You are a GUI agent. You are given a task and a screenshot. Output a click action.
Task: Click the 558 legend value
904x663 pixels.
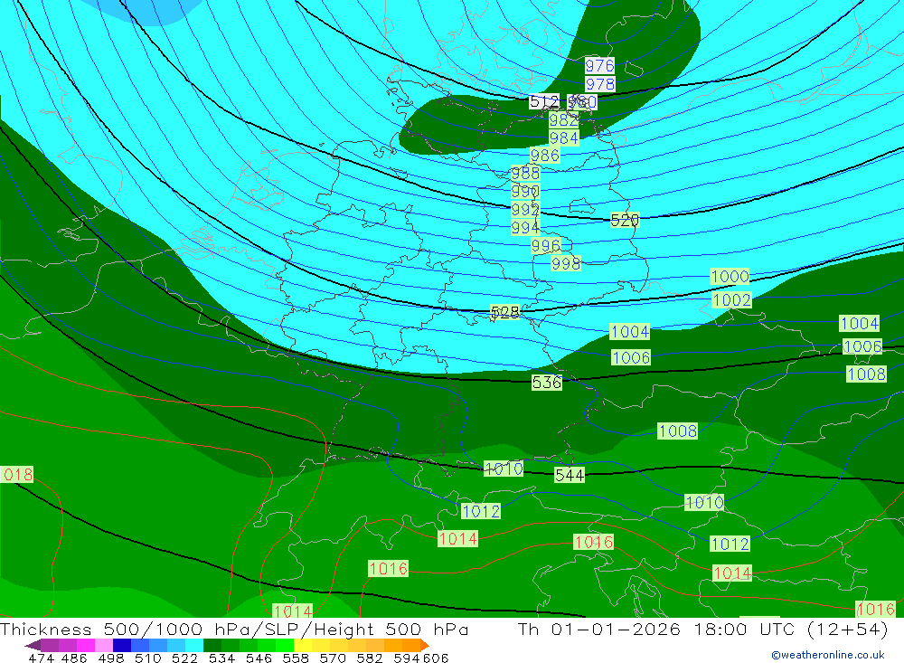tap(296, 658)
